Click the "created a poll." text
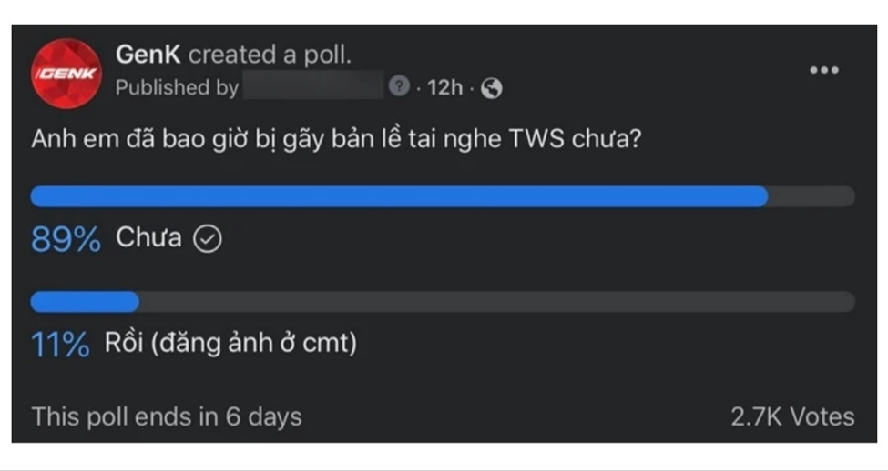This screenshot has height=471, width=888. (270, 55)
